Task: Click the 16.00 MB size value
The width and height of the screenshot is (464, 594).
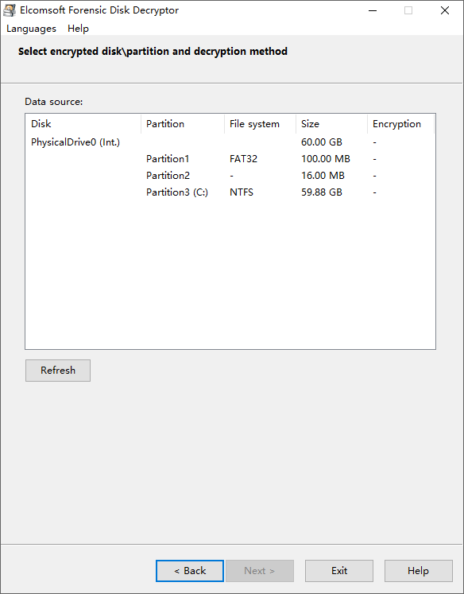Action: tap(323, 176)
